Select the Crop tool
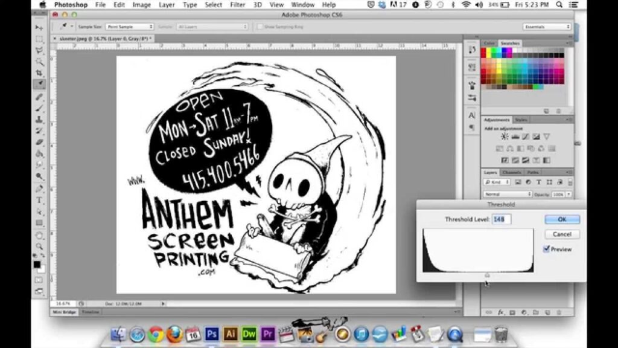This screenshot has height=348, width=618. (39, 73)
